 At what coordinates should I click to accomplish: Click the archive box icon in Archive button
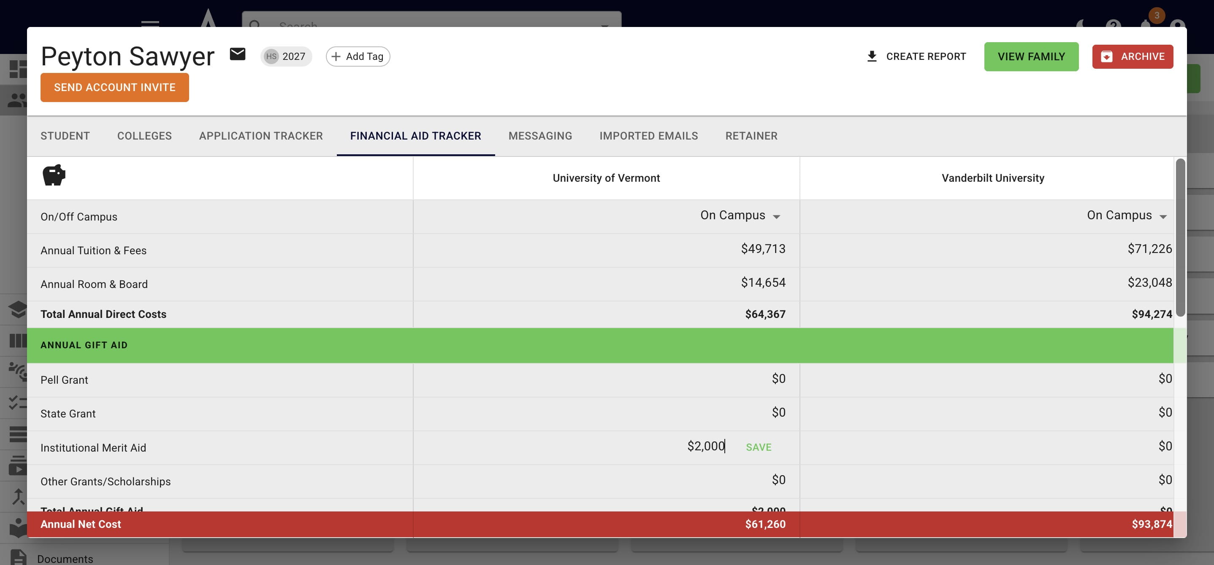(1106, 56)
